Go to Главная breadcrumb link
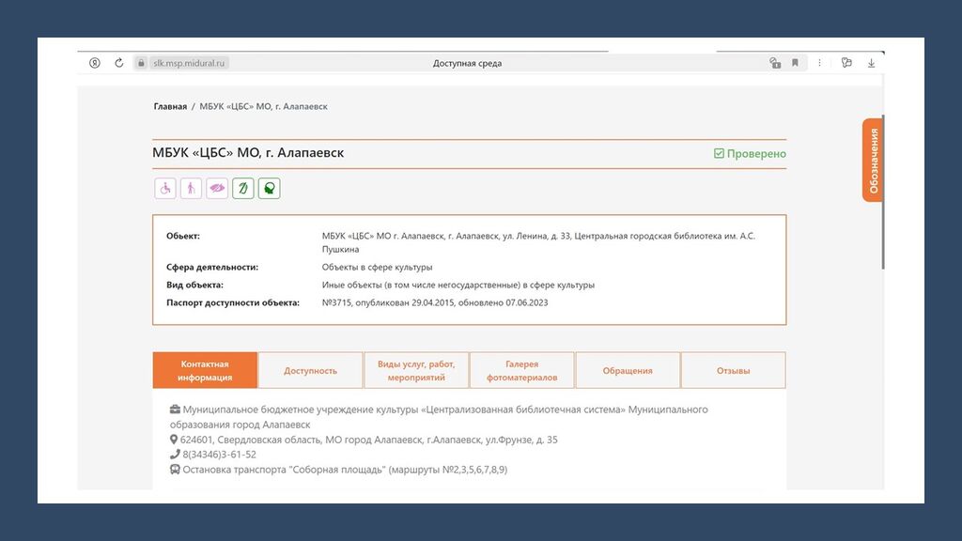 (170, 106)
